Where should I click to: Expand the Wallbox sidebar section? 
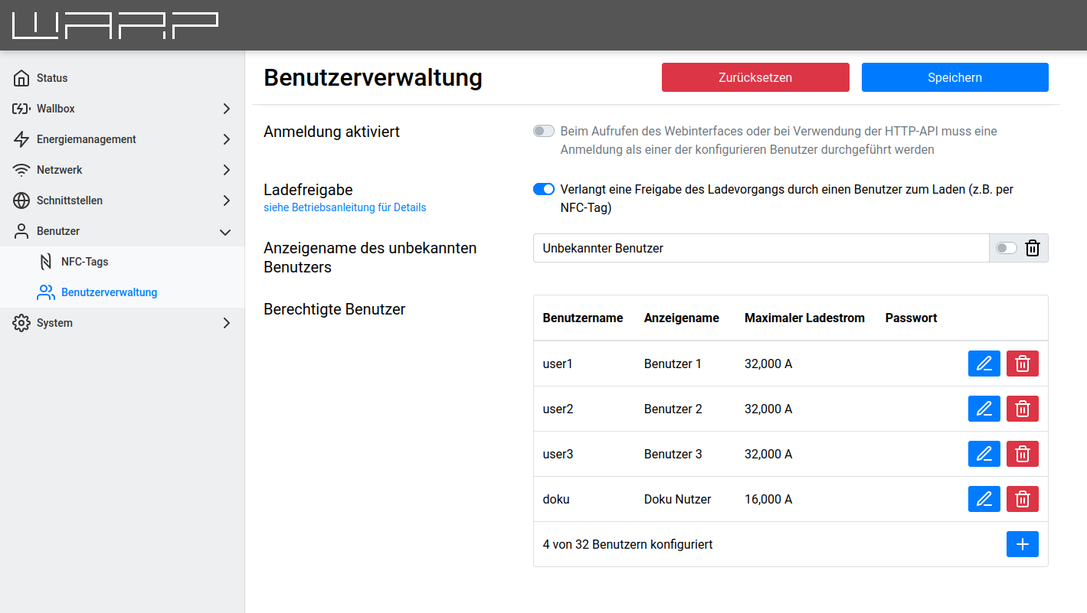(123, 109)
